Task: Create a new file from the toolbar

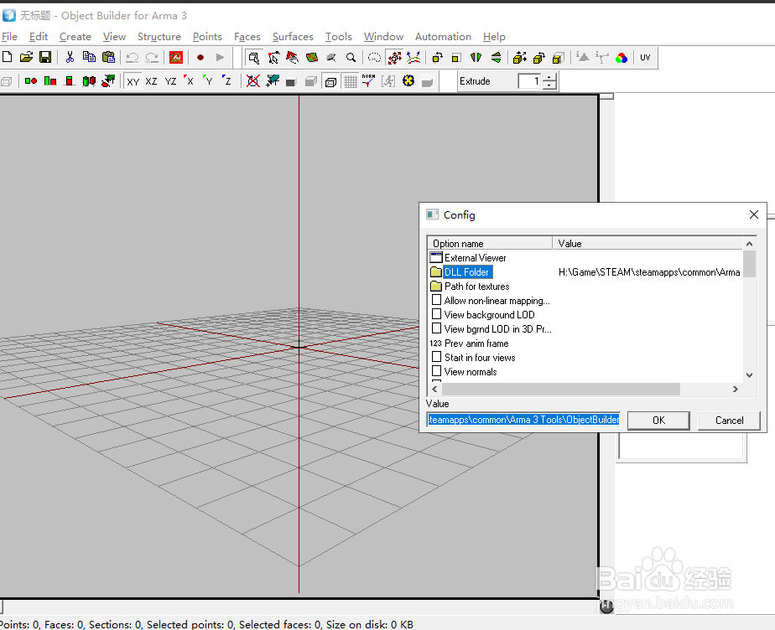Action: pos(7,57)
